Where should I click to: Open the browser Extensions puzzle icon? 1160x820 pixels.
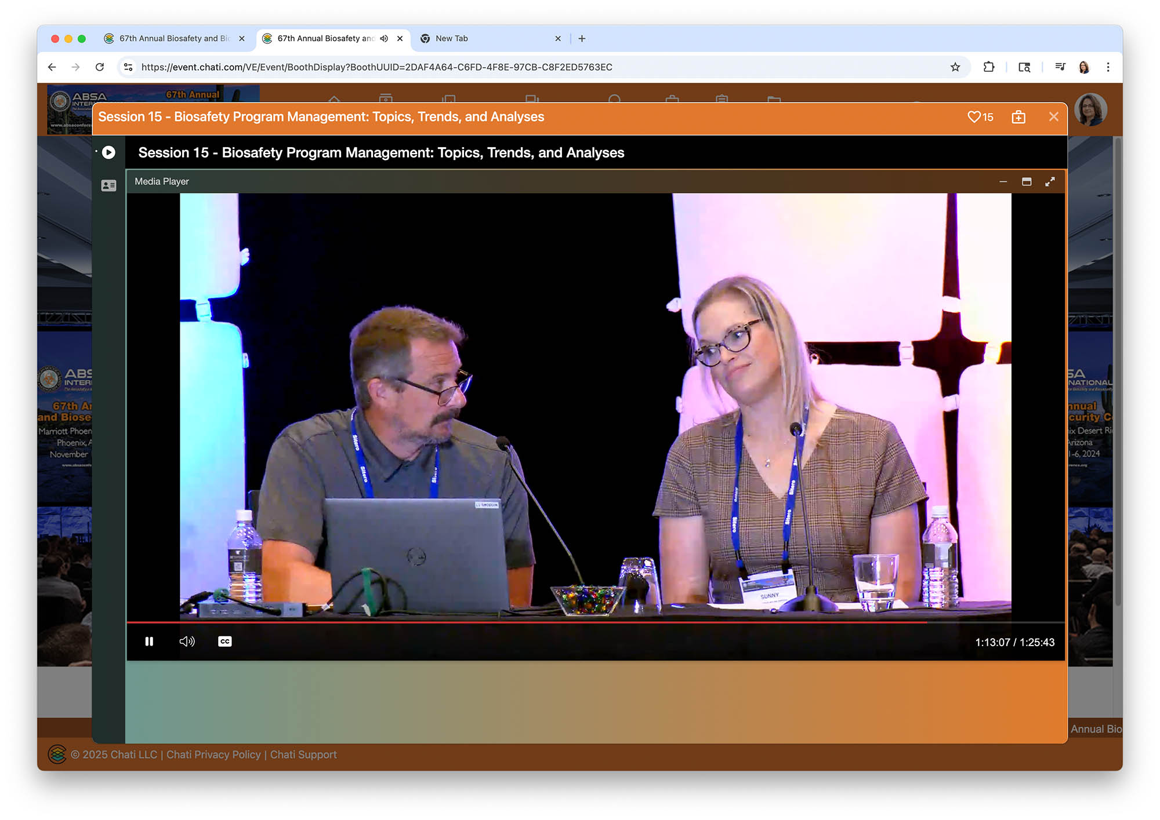click(x=989, y=67)
